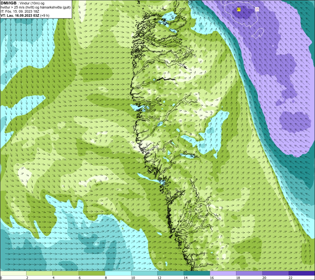Pick the 16–18 m/s lavender swatch

pyautogui.click(x=223, y=273)
